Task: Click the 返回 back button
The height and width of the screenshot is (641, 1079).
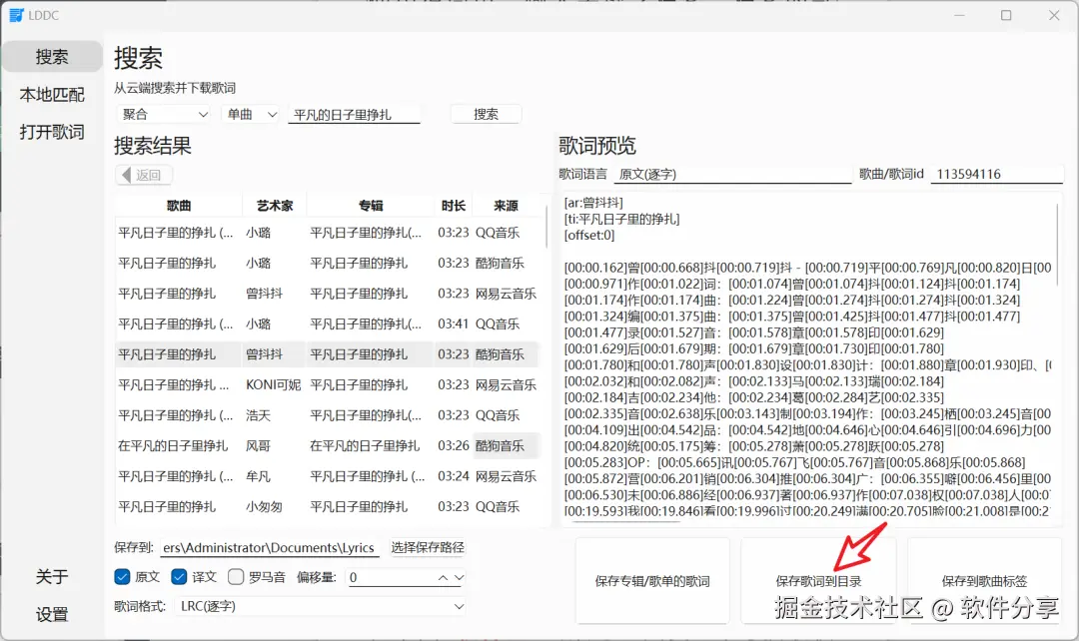Action: coord(144,175)
